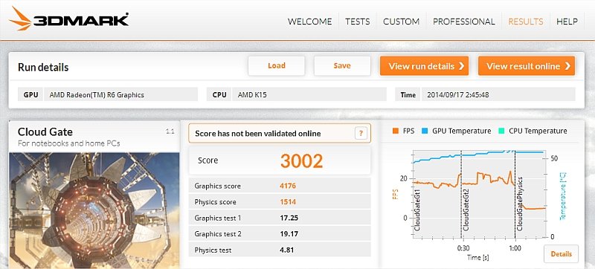Open View run details
The height and width of the screenshot is (269, 595).
tap(424, 66)
